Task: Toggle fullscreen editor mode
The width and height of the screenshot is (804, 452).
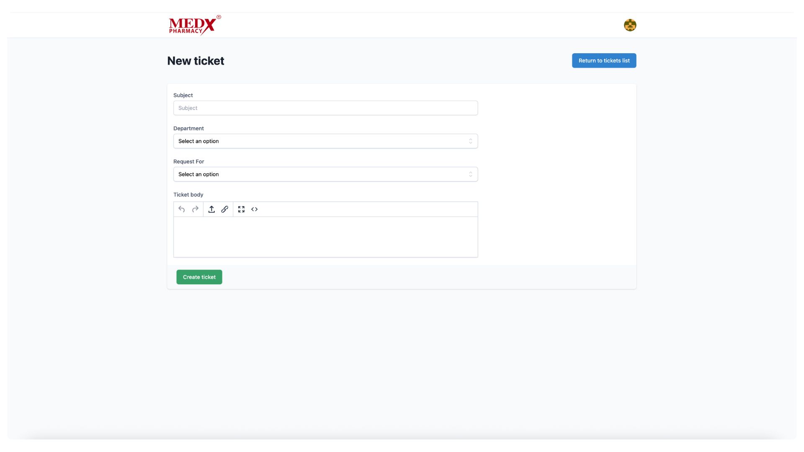Action: tap(241, 209)
